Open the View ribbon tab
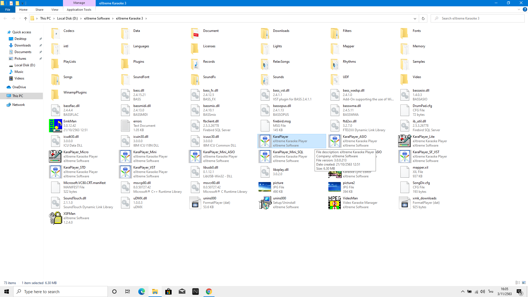Viewport: 528px width, 297px height. point(55,10)
